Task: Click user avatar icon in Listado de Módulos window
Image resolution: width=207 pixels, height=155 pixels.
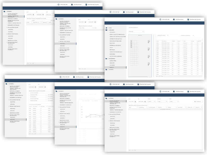Action: point(188,19)
